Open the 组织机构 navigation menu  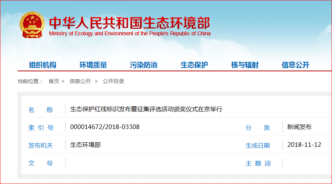pos(43,65)
